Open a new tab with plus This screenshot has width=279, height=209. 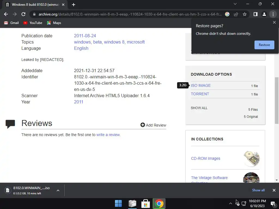74,5
